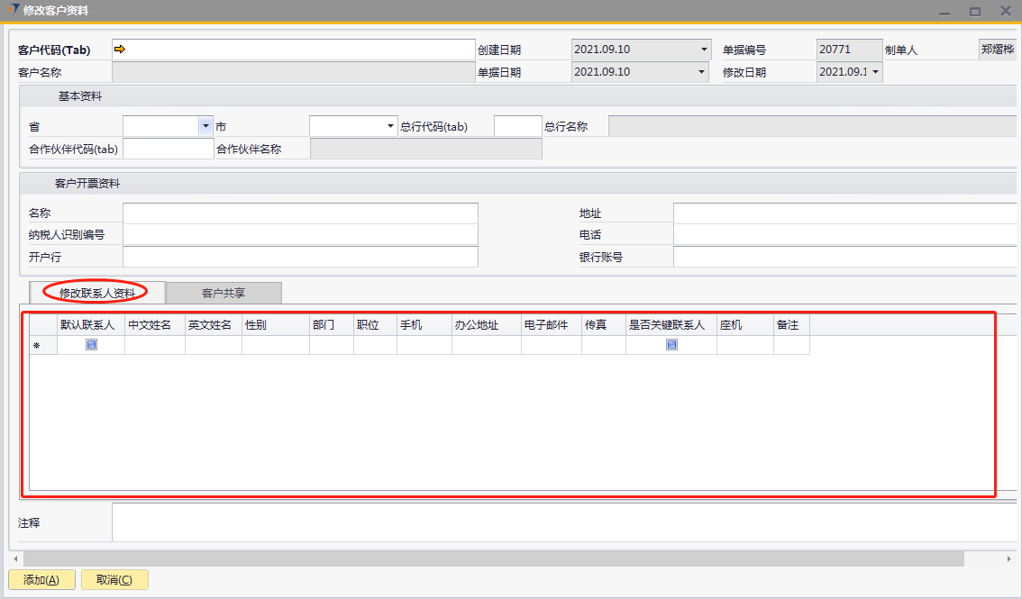Click the yellow arrow icon in customer code field
The width and height of the screenshot is (1022, 599).
pyautogui.click(x=119, y=50)
